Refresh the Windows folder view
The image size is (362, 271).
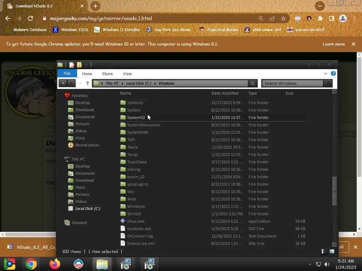pos(253,83)
